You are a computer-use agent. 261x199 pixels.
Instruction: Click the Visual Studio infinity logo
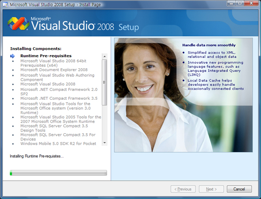19,23
